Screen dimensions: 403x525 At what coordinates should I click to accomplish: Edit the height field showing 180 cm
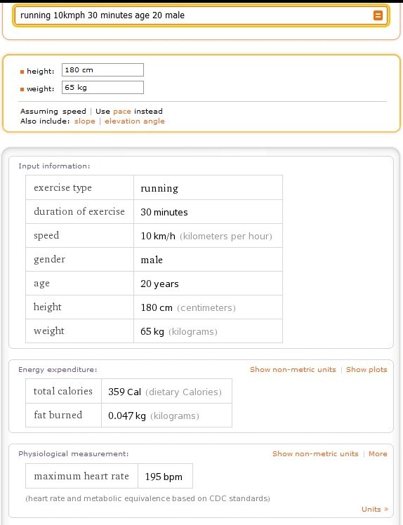click(x=103, y=70)
